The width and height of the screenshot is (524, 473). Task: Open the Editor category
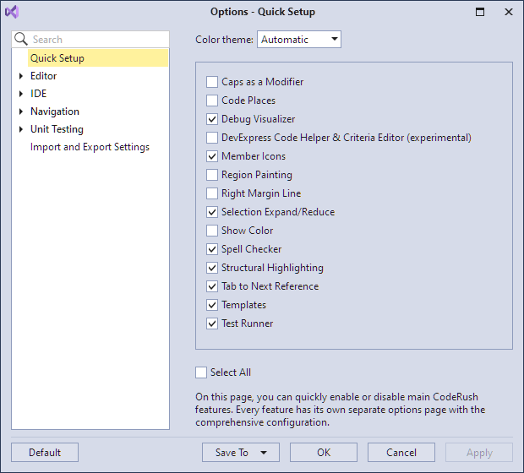[43, 76]
